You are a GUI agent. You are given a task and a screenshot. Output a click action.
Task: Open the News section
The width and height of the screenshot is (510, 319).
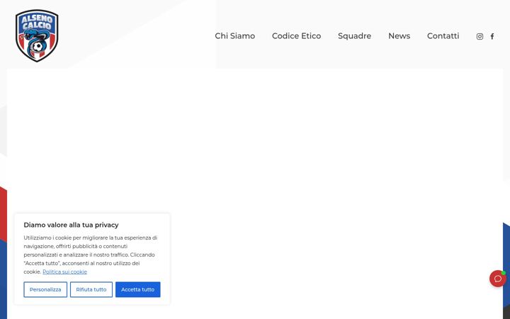point(399,36)
